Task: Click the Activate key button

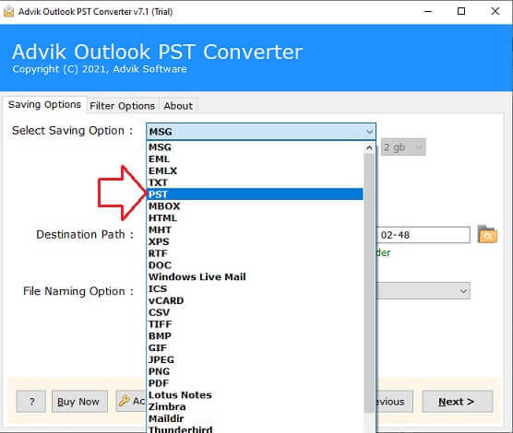Action: point(131,401)
